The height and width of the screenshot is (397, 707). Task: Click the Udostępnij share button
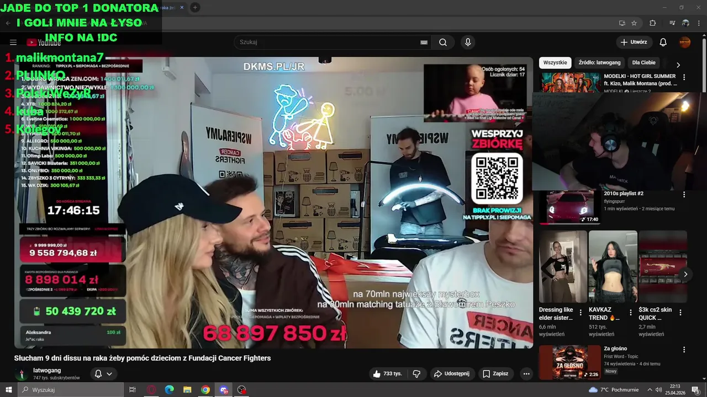tap(452, 374)
